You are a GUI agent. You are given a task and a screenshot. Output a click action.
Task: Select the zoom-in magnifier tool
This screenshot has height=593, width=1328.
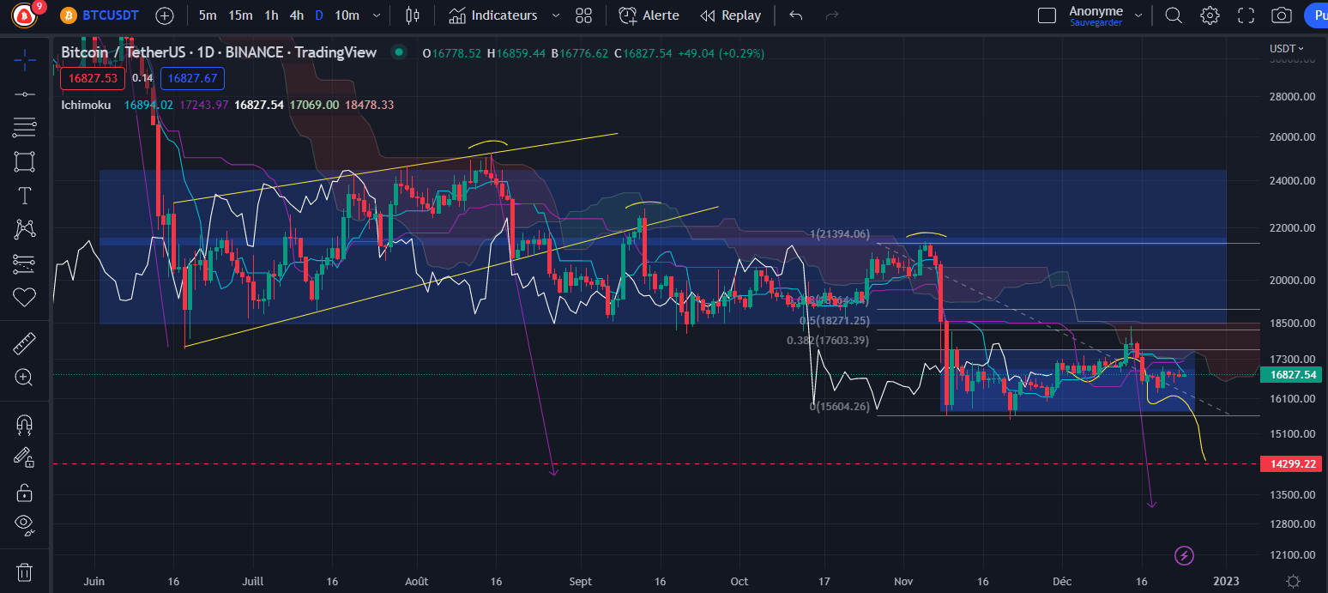click(x=24, y=378)
